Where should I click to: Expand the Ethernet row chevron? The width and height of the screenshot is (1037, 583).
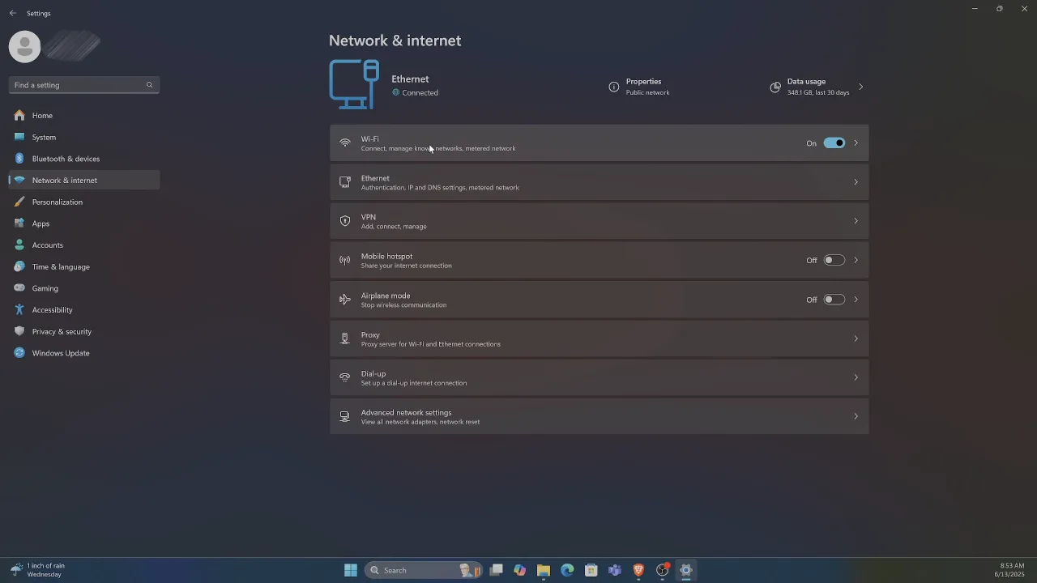coord(856,182)
